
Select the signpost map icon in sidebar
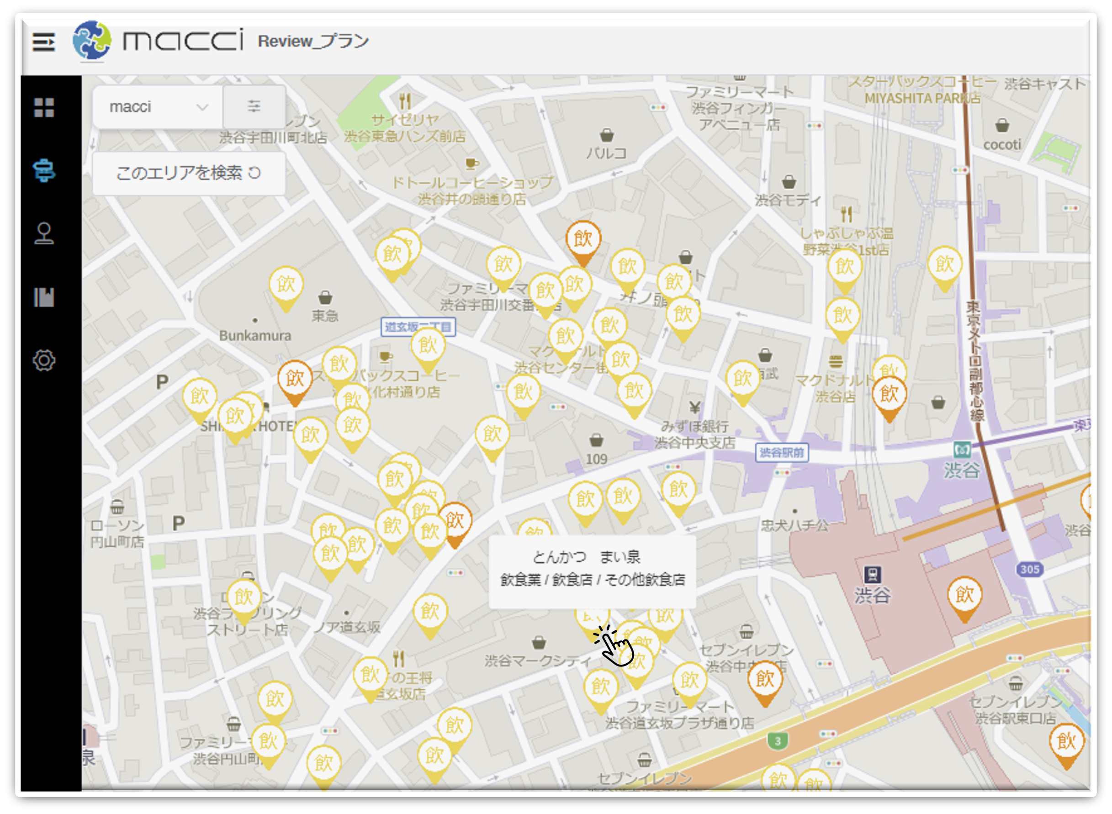coord(44,170)
